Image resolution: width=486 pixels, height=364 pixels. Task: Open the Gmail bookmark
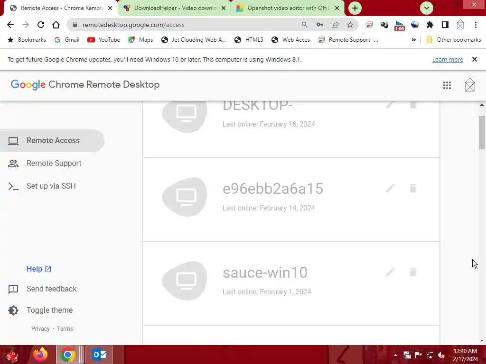[x=67, y=40]
